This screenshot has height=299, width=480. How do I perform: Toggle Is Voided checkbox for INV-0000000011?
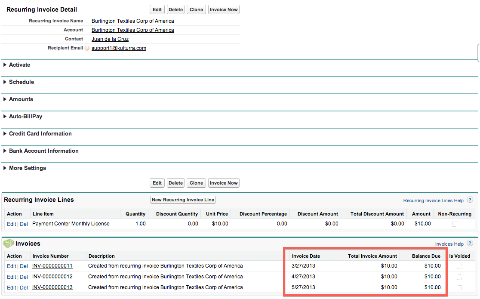[x=459, y=266]
